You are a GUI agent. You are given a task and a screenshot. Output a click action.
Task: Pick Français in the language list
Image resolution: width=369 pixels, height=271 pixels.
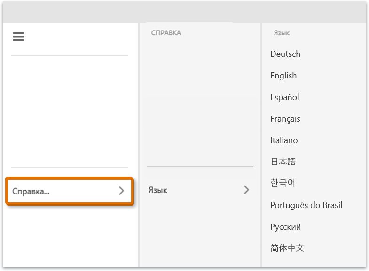(x=285, y=119)
